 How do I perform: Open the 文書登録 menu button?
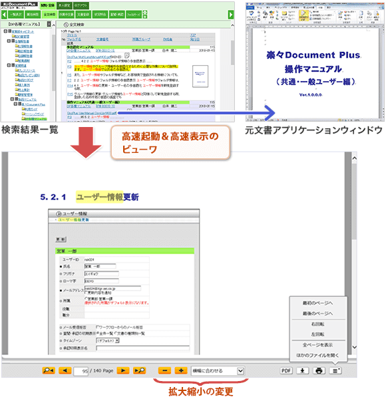pyautogui.click(x=83, y=15)
